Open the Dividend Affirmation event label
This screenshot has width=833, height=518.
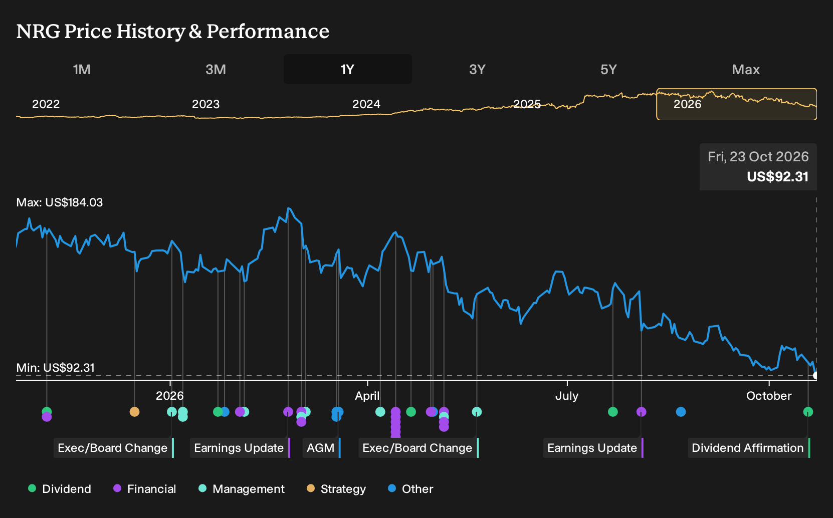749,448
